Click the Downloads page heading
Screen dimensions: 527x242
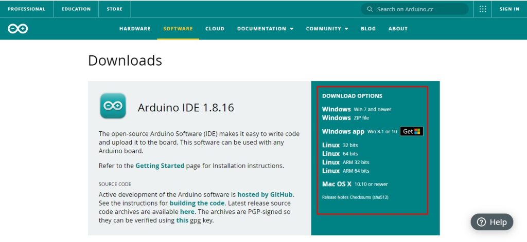tap(125, 60)
